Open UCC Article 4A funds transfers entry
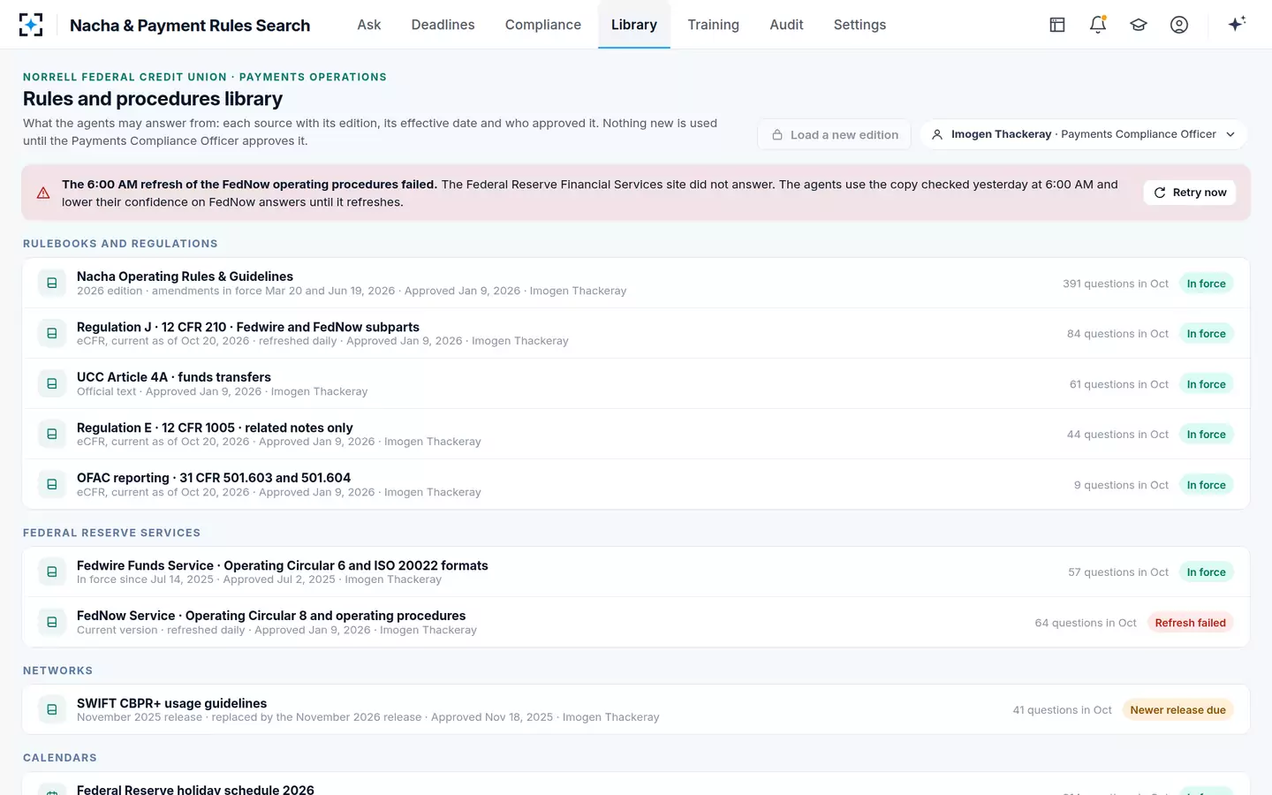Viewport: 1272px width, 795px height. tap(636, 384)
